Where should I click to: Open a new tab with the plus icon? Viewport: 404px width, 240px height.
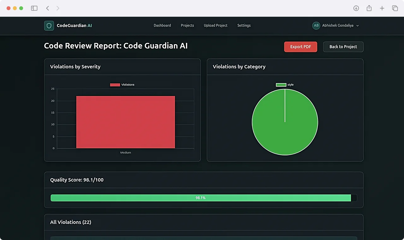click(x=382, y=8)
